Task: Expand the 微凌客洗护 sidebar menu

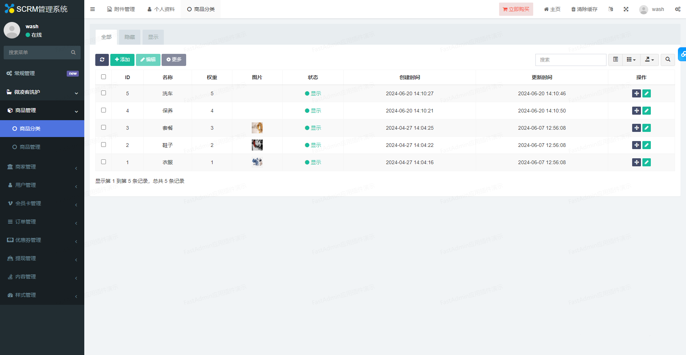Action: [x=42, y=92]
